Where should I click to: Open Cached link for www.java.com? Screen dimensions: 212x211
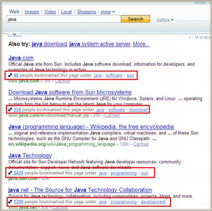pos(62,81)
